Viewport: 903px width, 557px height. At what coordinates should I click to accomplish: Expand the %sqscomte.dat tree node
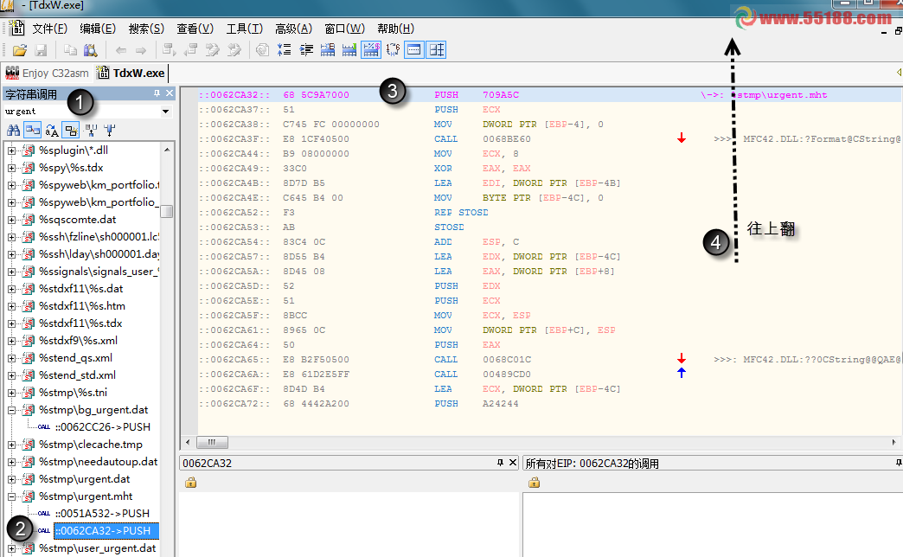pyautogui.click(x=11, y=220)
